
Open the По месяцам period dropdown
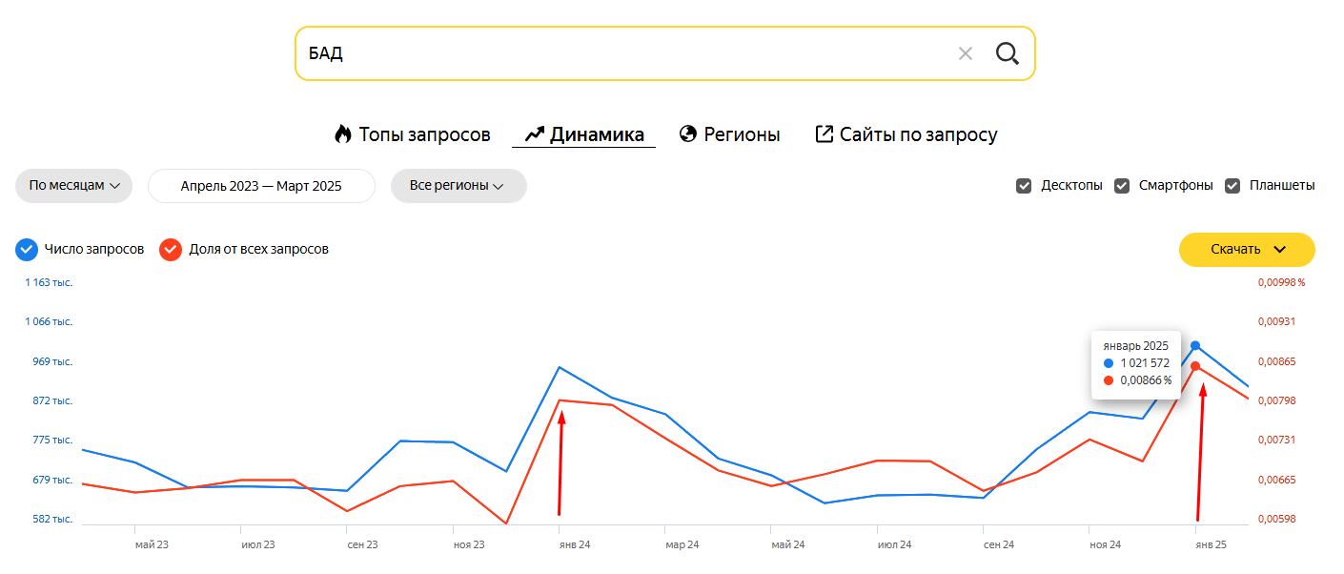pos(73,186)
